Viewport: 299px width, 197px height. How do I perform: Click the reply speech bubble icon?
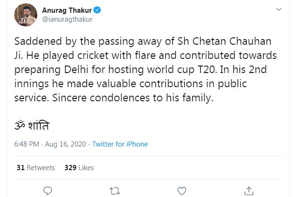[48, 191]
